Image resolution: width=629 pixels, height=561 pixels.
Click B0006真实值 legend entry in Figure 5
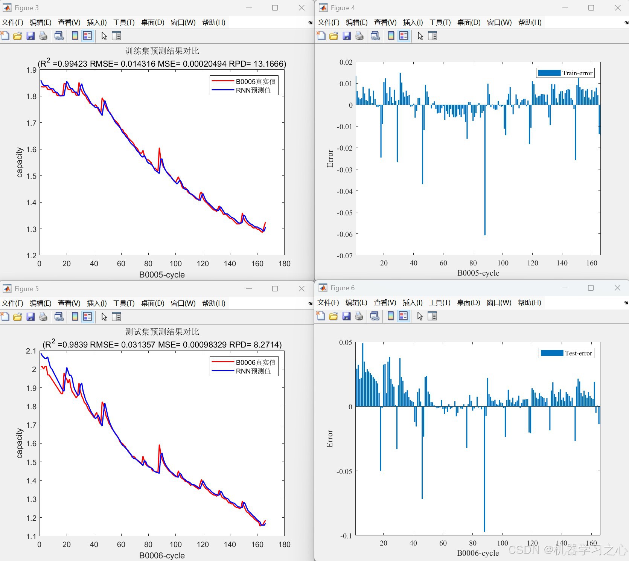click(x=244, y=362)
